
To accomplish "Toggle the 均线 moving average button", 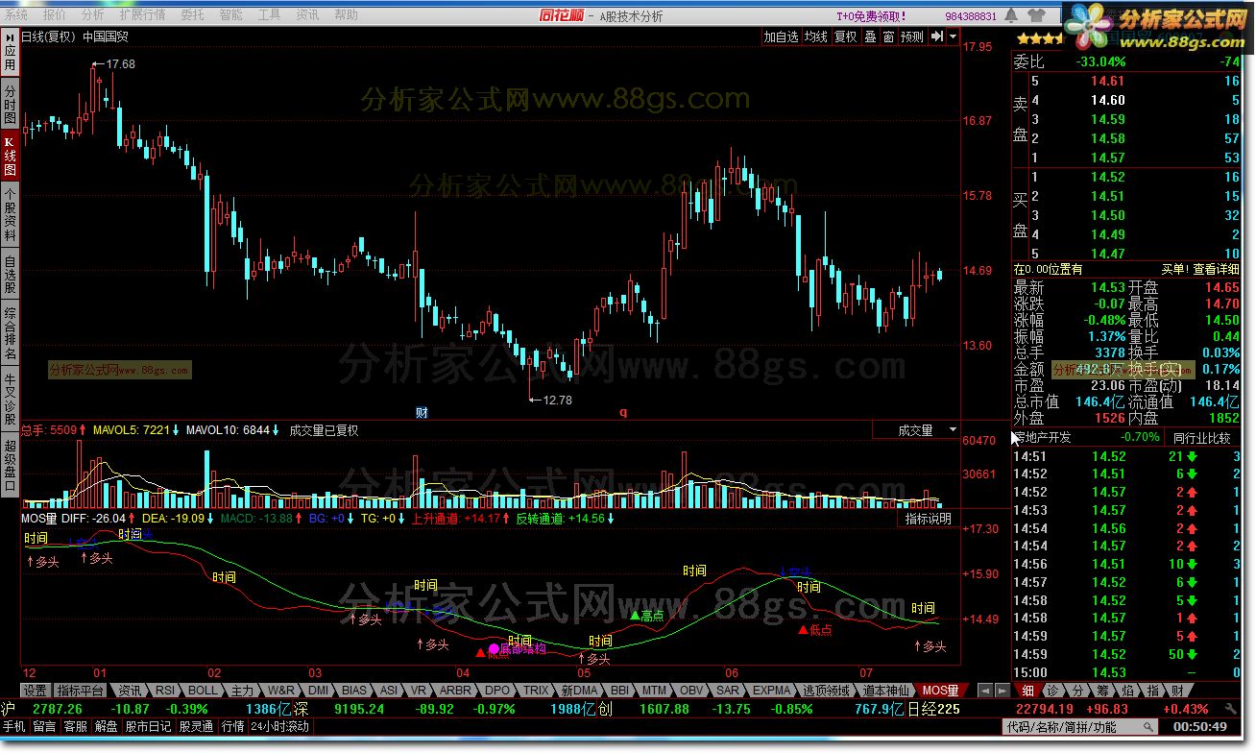I will tap(816, 36).
